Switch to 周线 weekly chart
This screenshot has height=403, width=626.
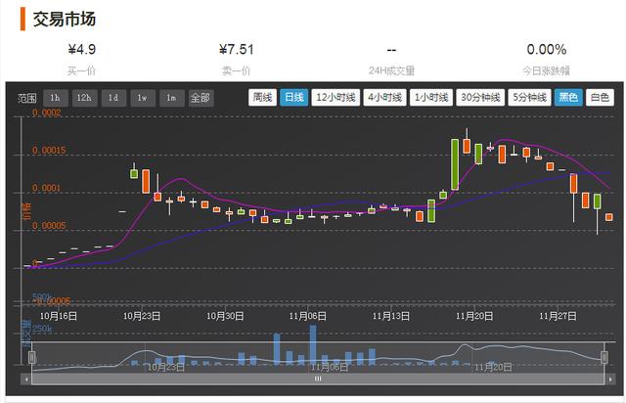point(262,98)
